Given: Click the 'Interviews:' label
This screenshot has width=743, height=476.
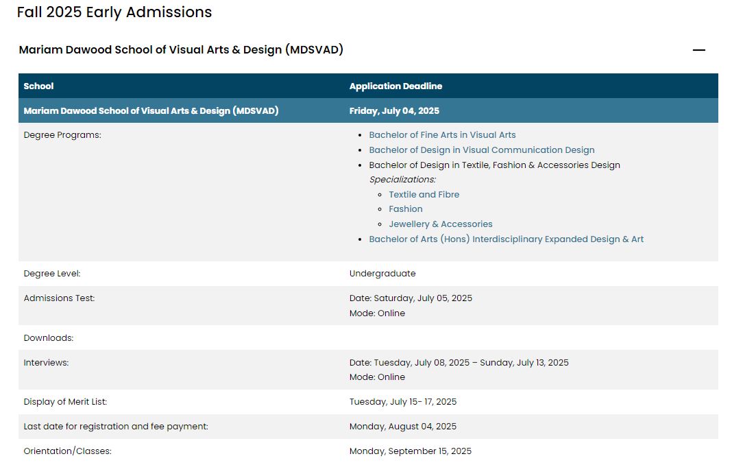Looking at the screenshot, I should (46, 363).
